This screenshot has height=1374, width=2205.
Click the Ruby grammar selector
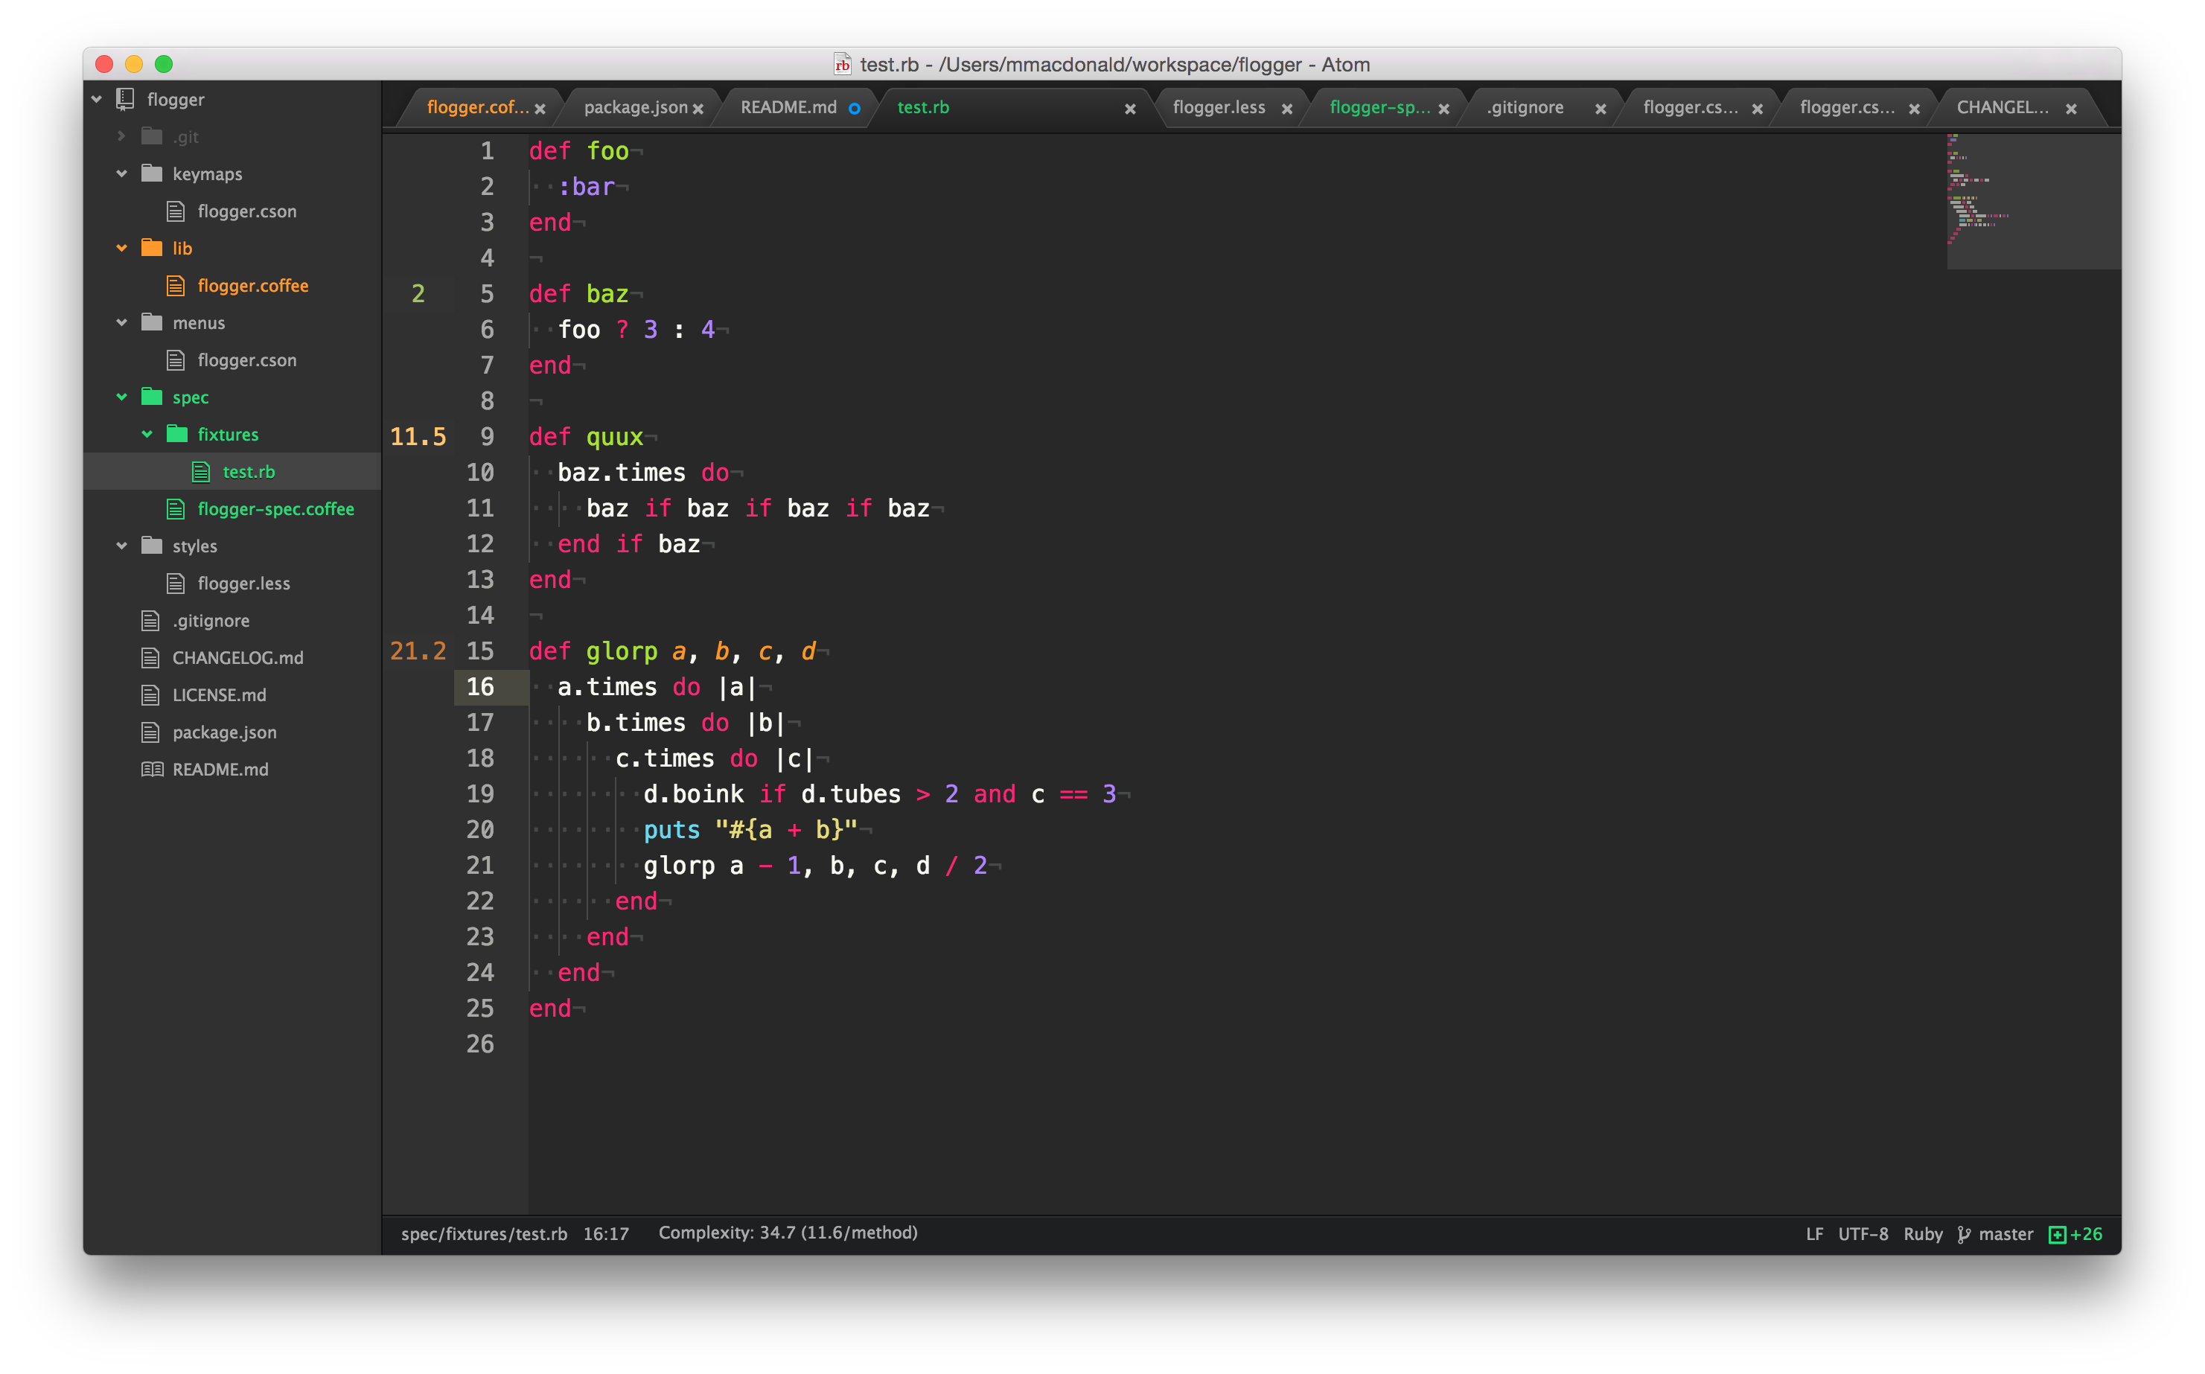[1922, 1234]
